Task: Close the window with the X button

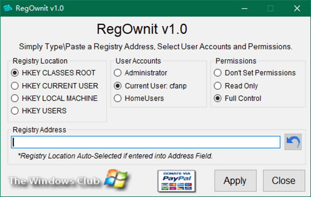Action: coord(297,8)
